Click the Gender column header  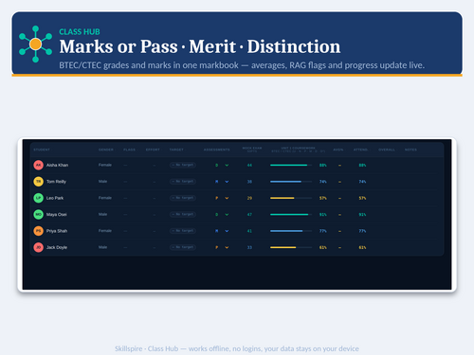pyautogui.click(x=106, y=150)
